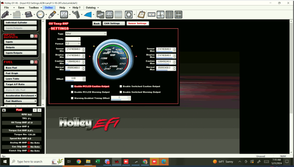Viewport: 294px width, 167px height.
Task: Click the Save menu item
Action: click(x=21, y=8)
